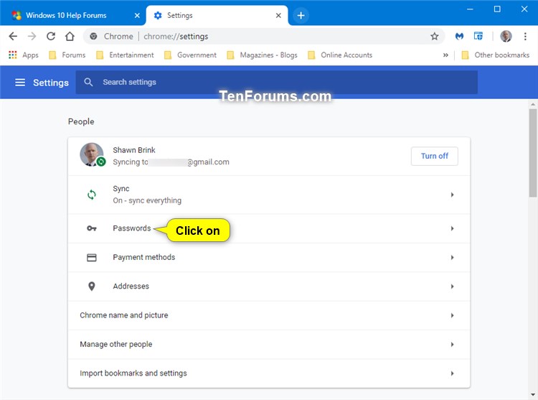This screenshot has height=400, width=538.
Task: Expand Manage other people arrow
Action: [452, 345]
